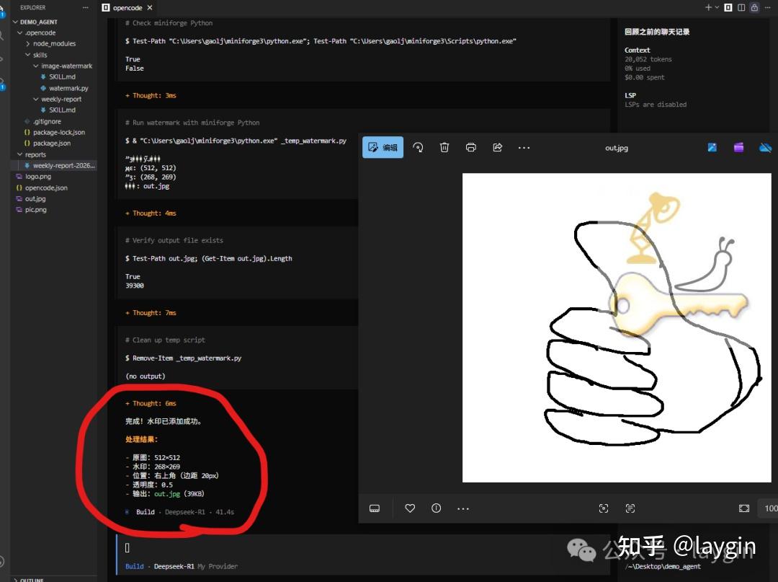This screenshot has height=582, width=778.
Task: Click the Edit button in Photos toolbar
Action: click(x=383, y=148)
